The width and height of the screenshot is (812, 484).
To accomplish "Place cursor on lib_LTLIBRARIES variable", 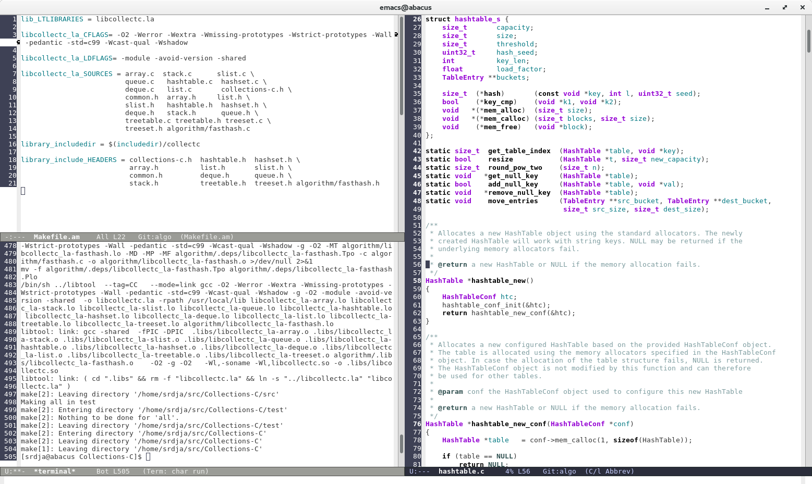I will pyautogui.click(x=52, y=19).
